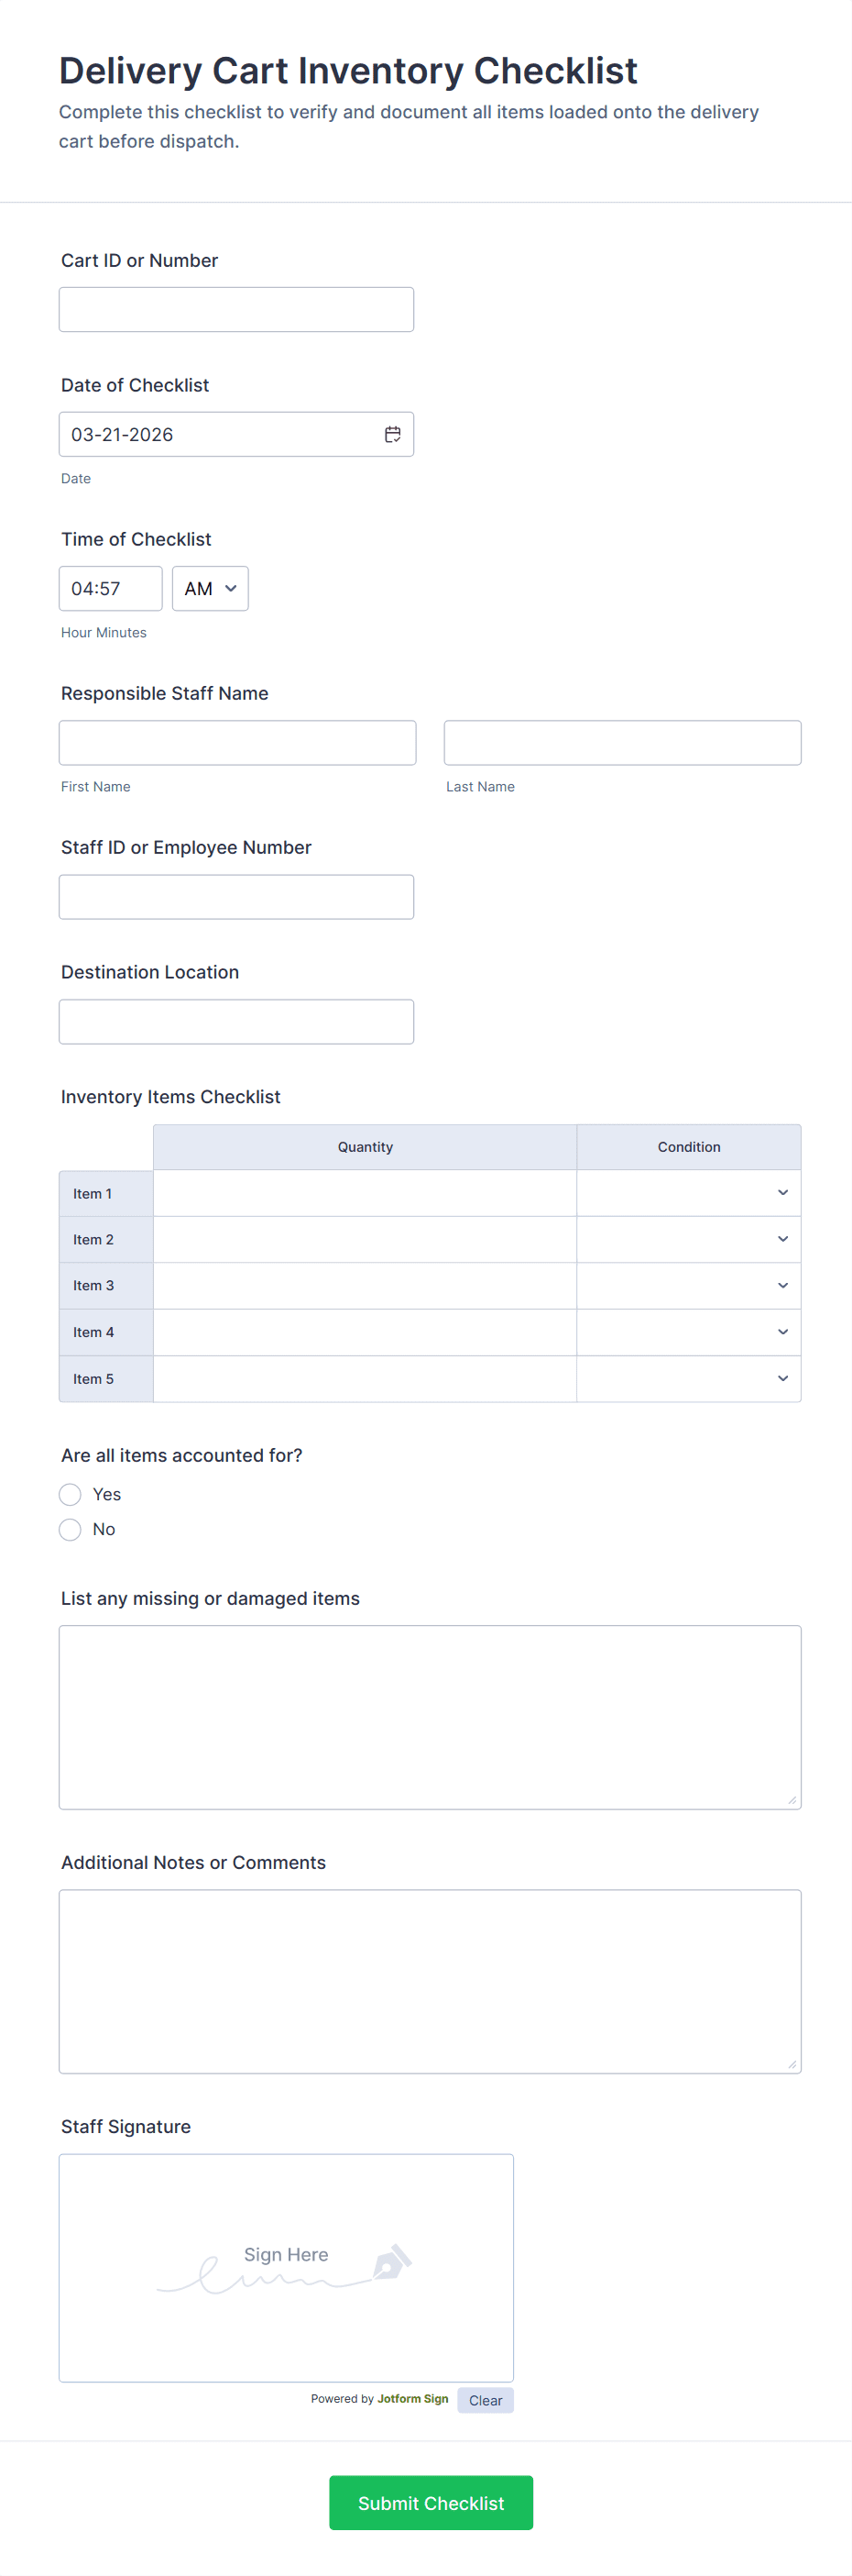The width and height of the screenshot is (852, 2576).
Task: Expand Item 3 Condition dropdown
Action: click(x=688, y=1286)
